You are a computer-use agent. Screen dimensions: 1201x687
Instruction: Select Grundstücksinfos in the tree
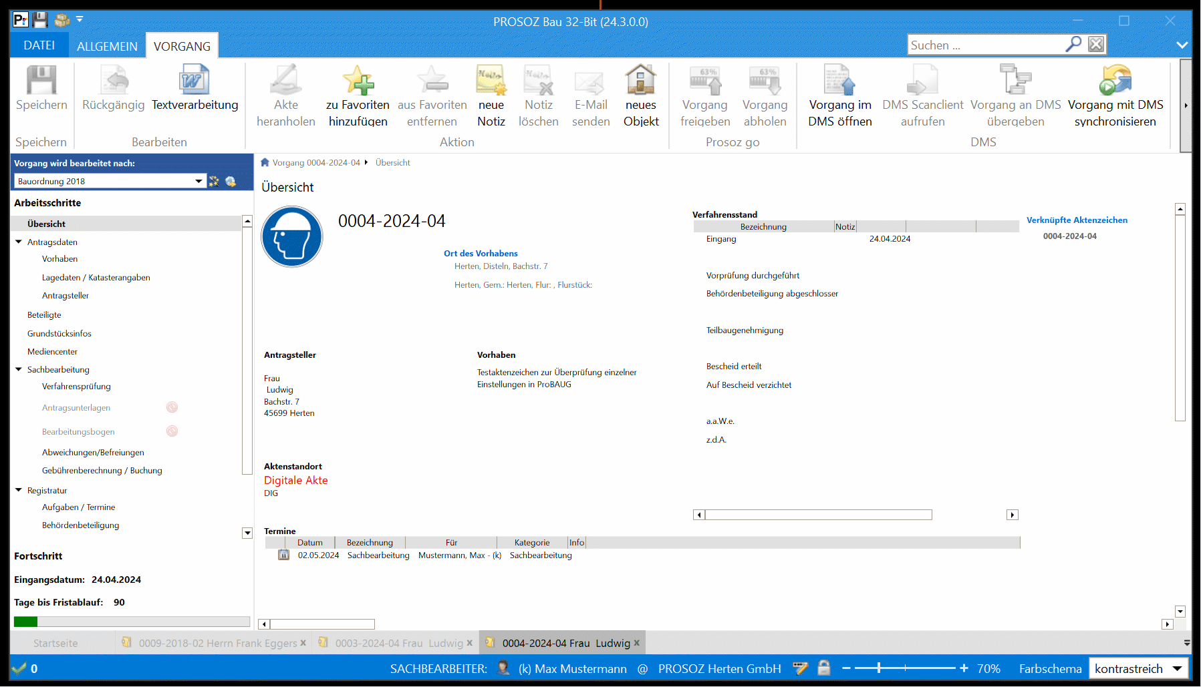coord(59,333)
